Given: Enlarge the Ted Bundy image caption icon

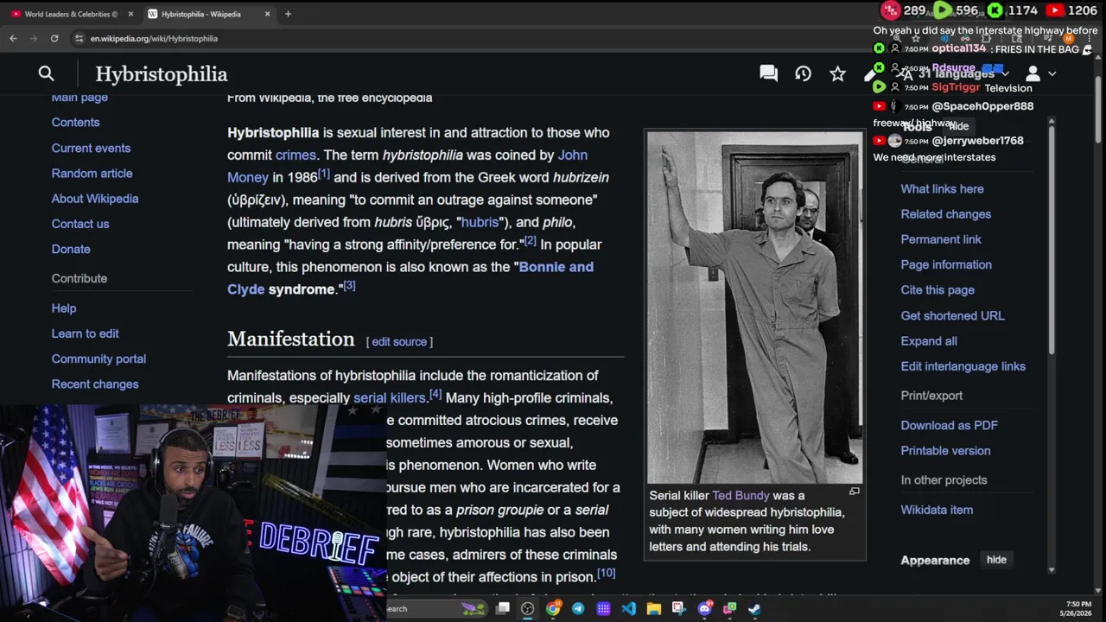Looking at the screenshot, I should 854,492.
